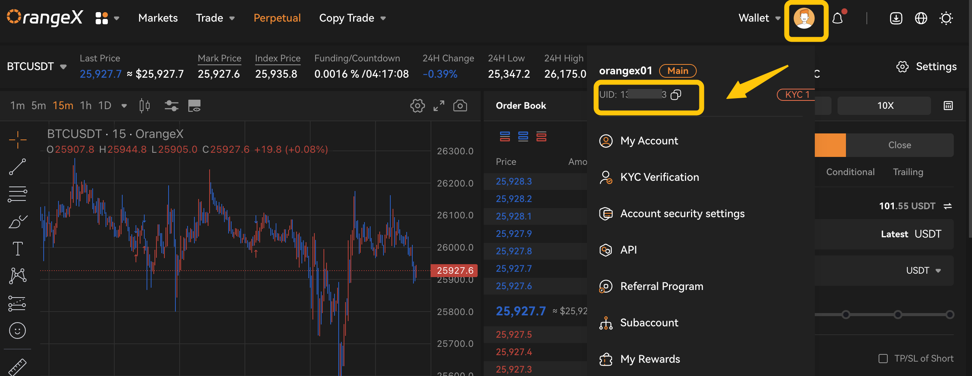
Task: Select the trend line drawing tool
Action: coord(17,167)
